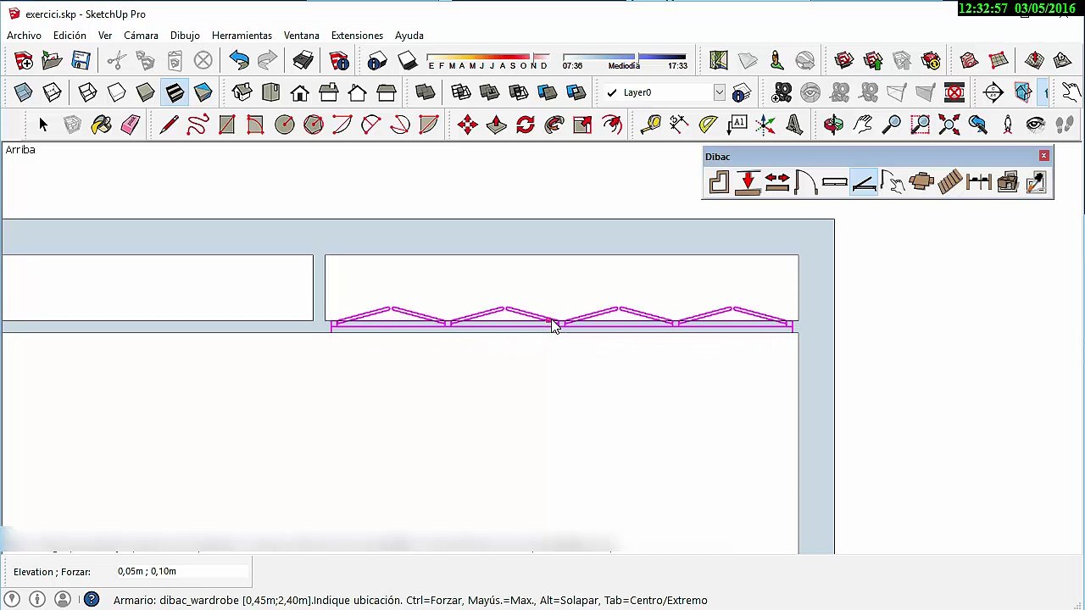The width and height of the screenshot is (1085, 610).
Task: Select Dibac Wardrobe tool
Action: click(x=863, y=182)
